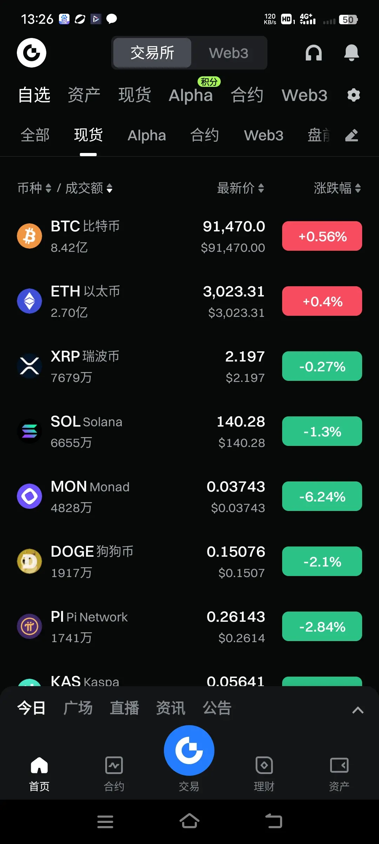Sort list by 最新价

point(240,188)
